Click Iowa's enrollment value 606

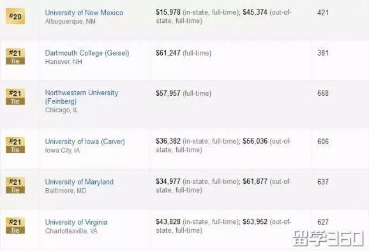pyautogui.click(x=323, y=142)
